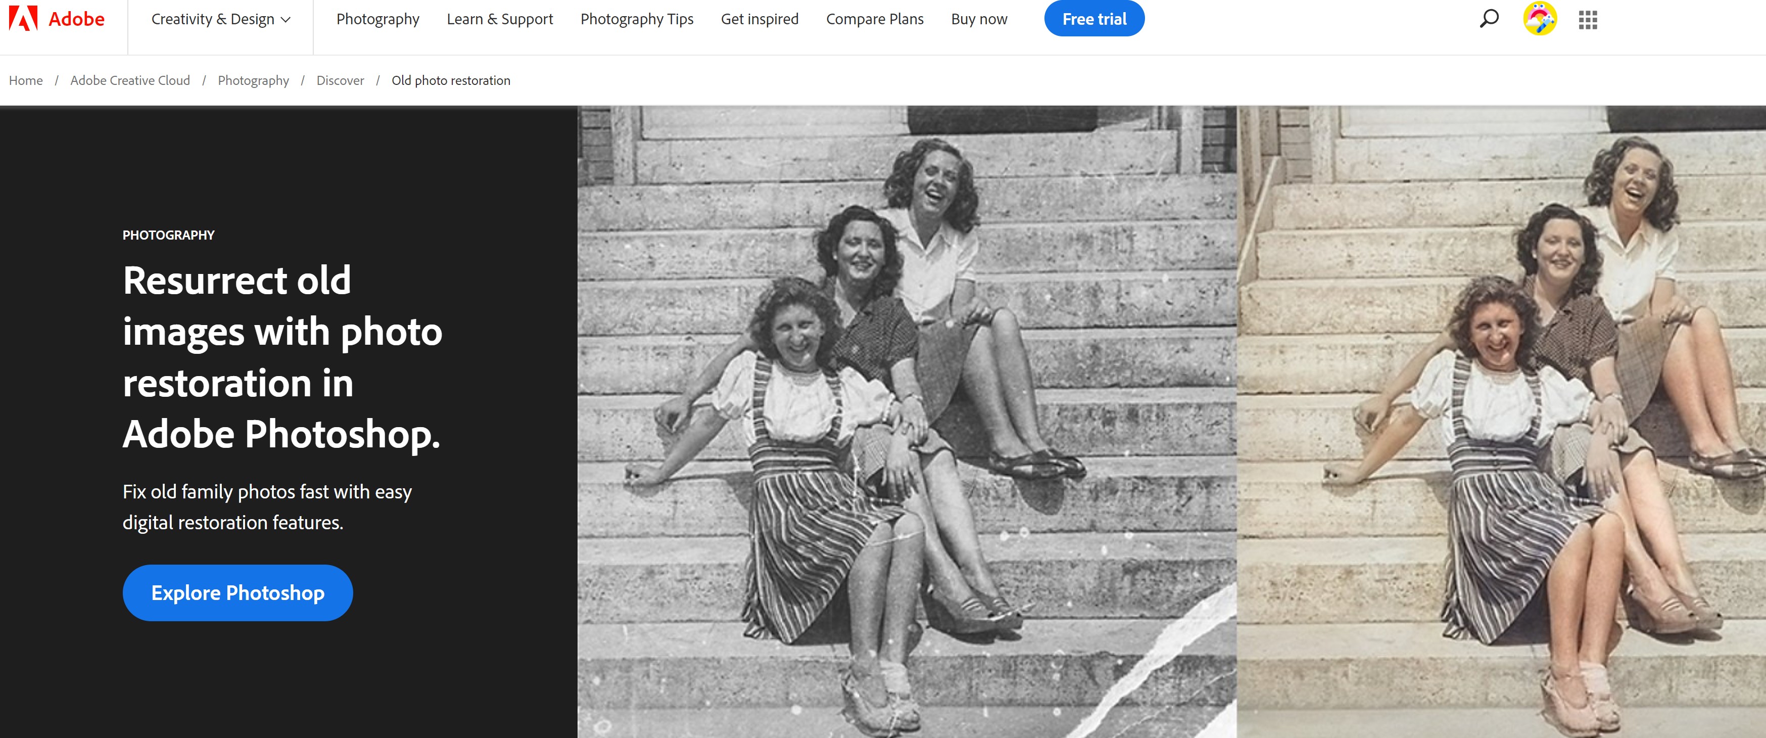Open the Photography Tips menu item
Viewport: 1766px width, 738px height.
click(637, 19)
